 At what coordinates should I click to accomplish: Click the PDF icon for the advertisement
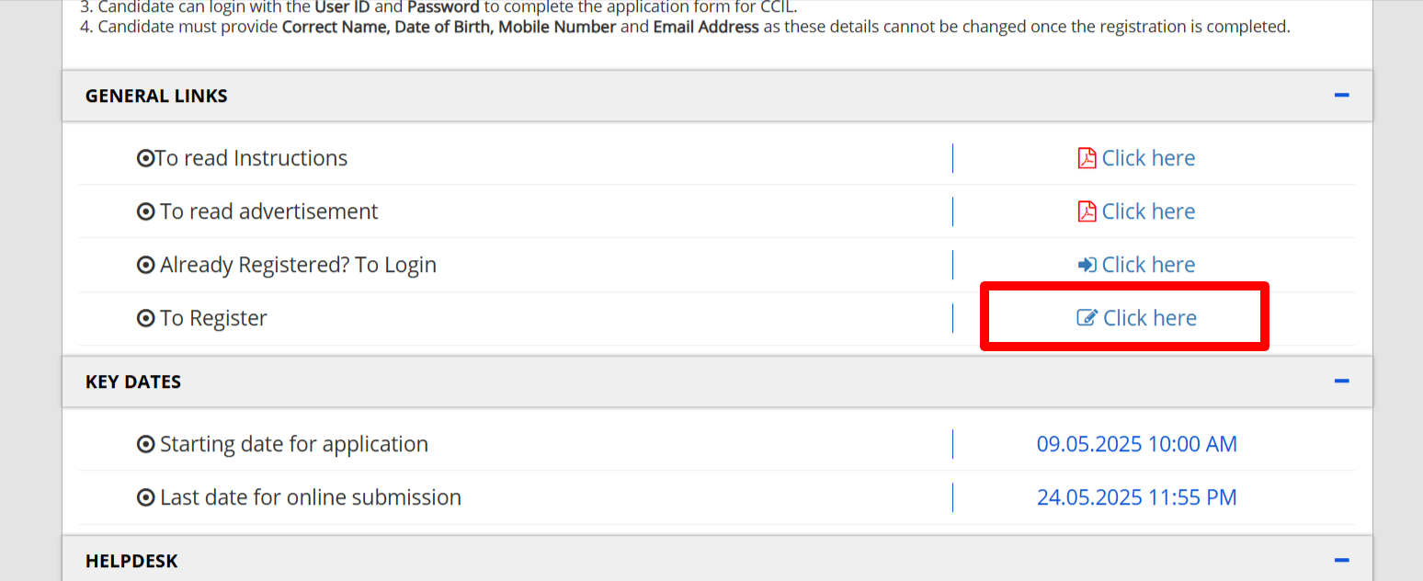1087,211
